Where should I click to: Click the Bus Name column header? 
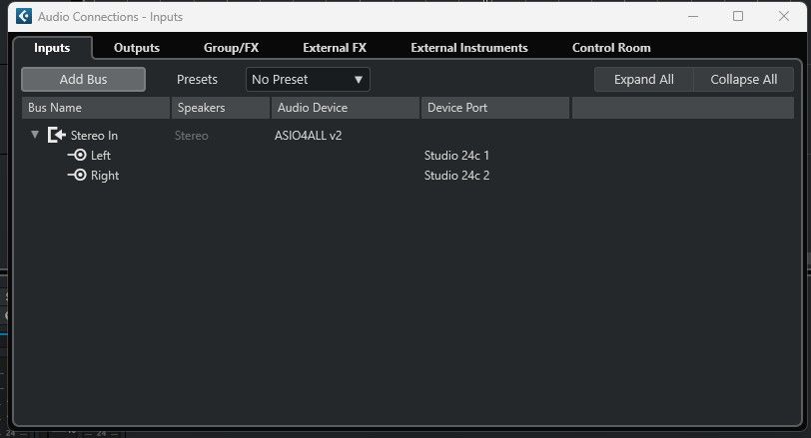tap(96, 108)
